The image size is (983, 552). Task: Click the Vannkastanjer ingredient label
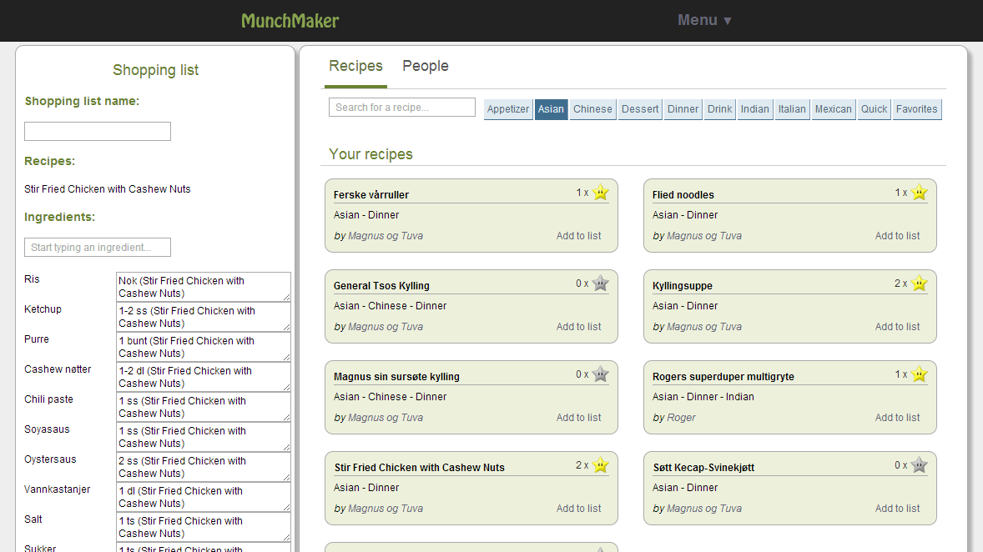[x=57, y=489]
